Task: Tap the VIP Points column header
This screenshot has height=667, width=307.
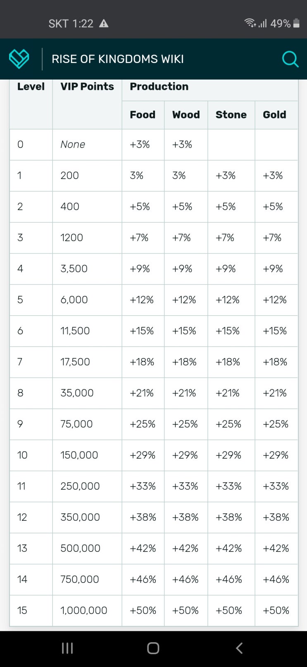Action: pyautogui.click(x=87, y=87)
